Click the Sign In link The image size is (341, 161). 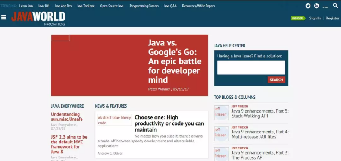pyautogui.click(x=315, y=18)
